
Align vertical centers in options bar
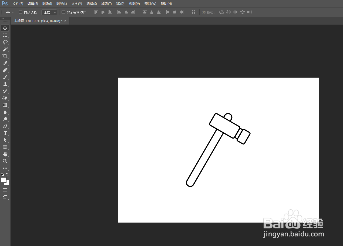[x=103, y=12]
